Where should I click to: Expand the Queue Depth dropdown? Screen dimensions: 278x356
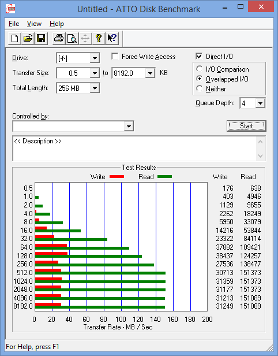pyautogui.click(x=260, y=103)
